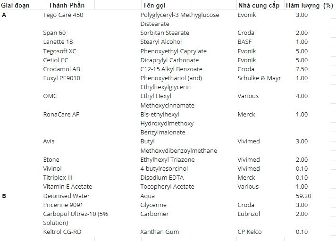Select the Lubrizol supplier cell
Viewport: 336px width, 241px height.
(x=249, y=214)
